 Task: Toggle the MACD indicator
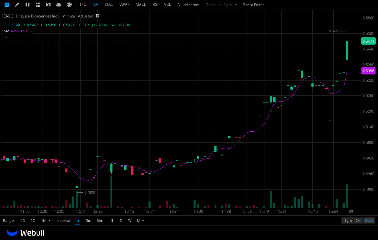pyautogui.click(x=141, y=5)
